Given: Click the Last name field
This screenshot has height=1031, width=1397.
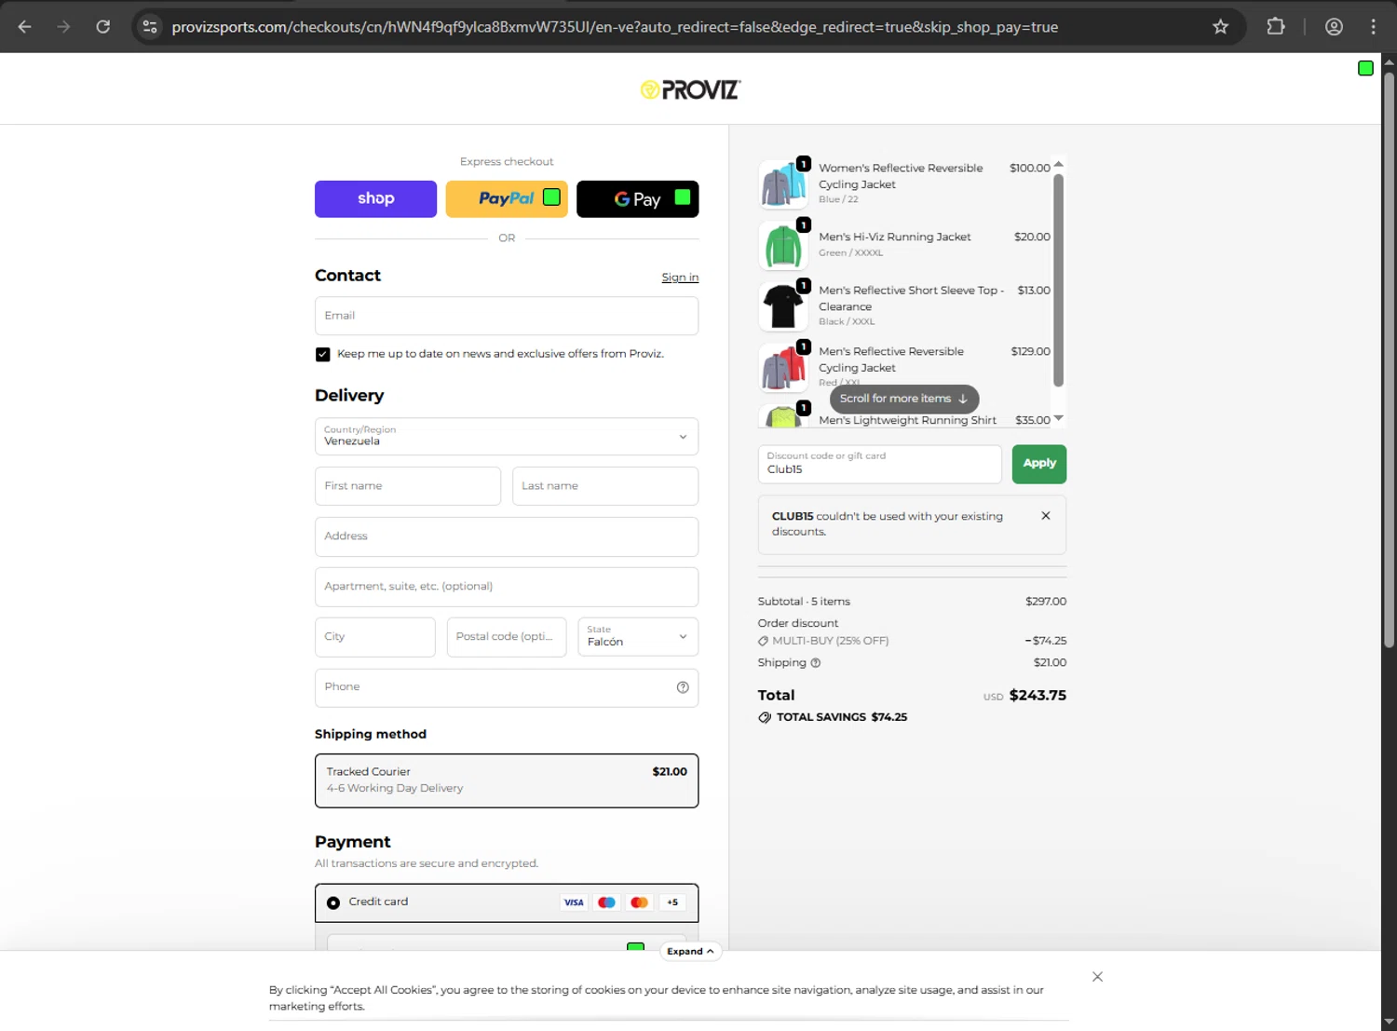Looking at the screenshot, I should [605, 486].
